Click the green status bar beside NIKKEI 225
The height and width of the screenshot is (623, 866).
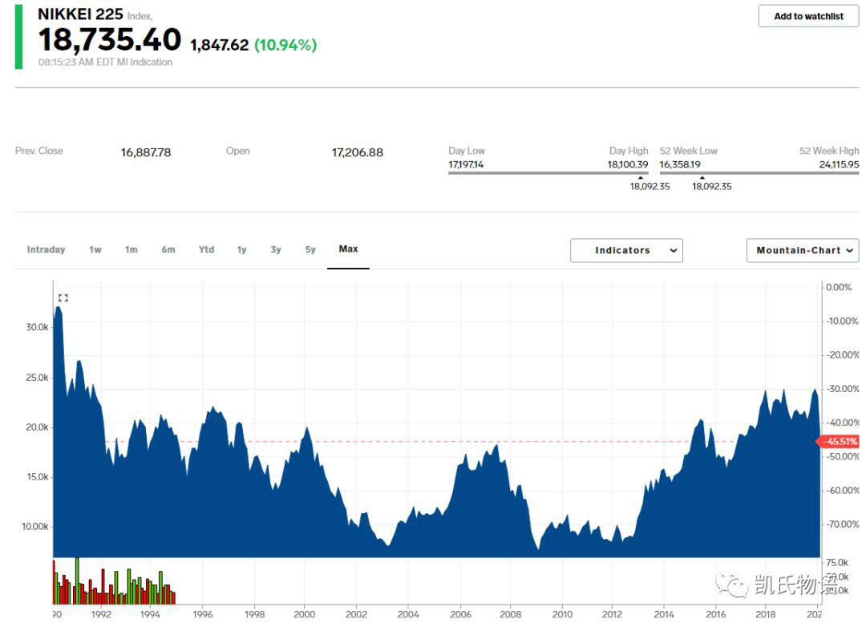[18, 37]
